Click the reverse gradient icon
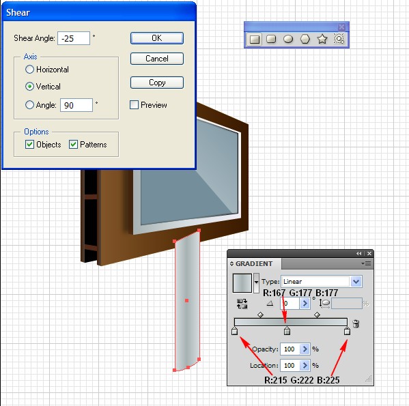The height and width of the screenshot is (406, 409). coord(242,304)
